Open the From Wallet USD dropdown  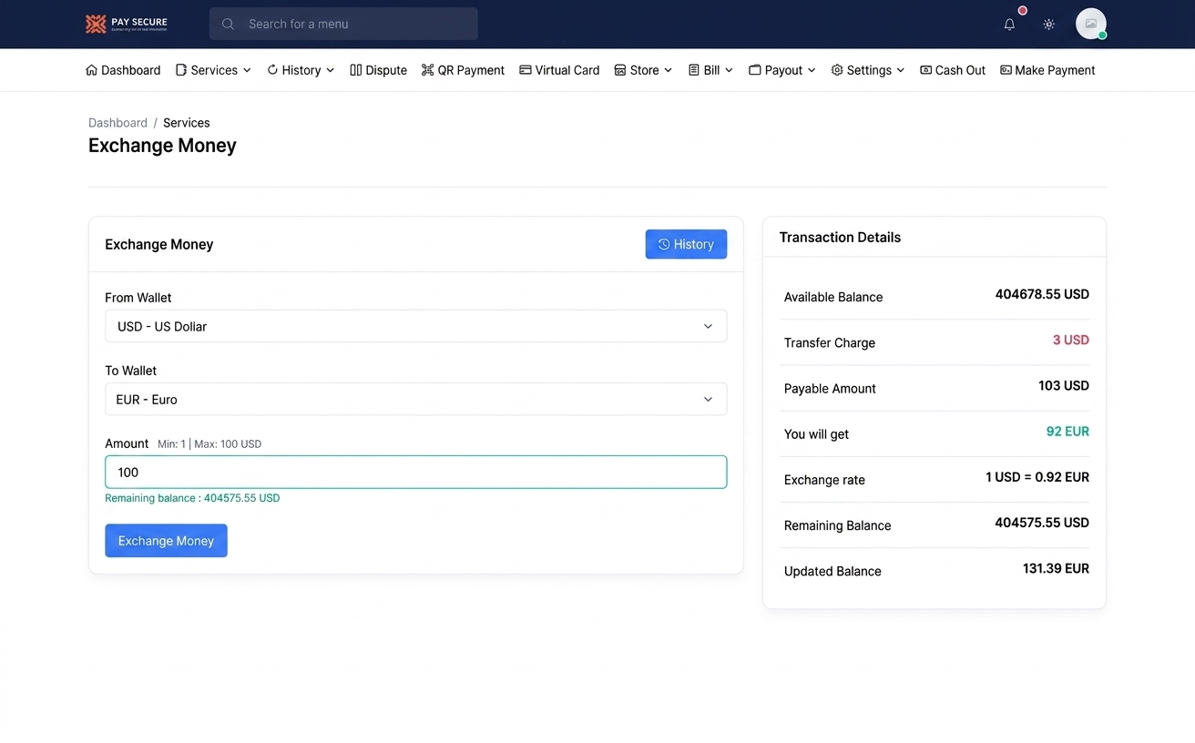(416, 326)
